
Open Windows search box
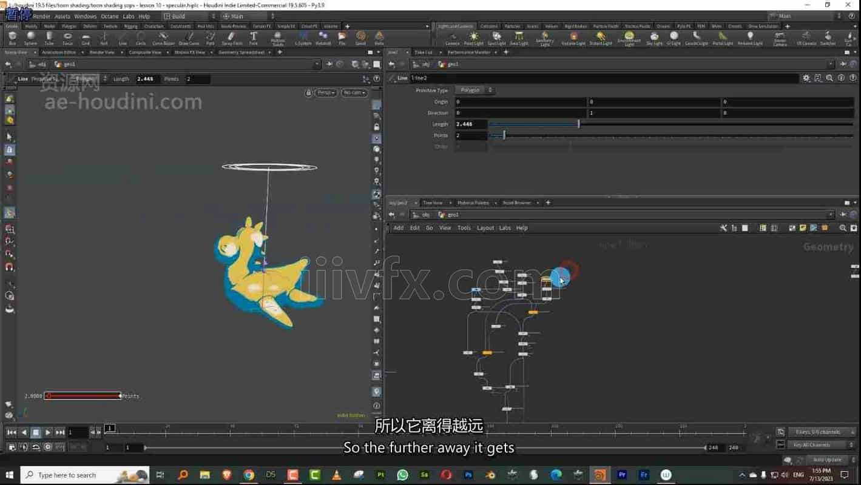[85, 475]
